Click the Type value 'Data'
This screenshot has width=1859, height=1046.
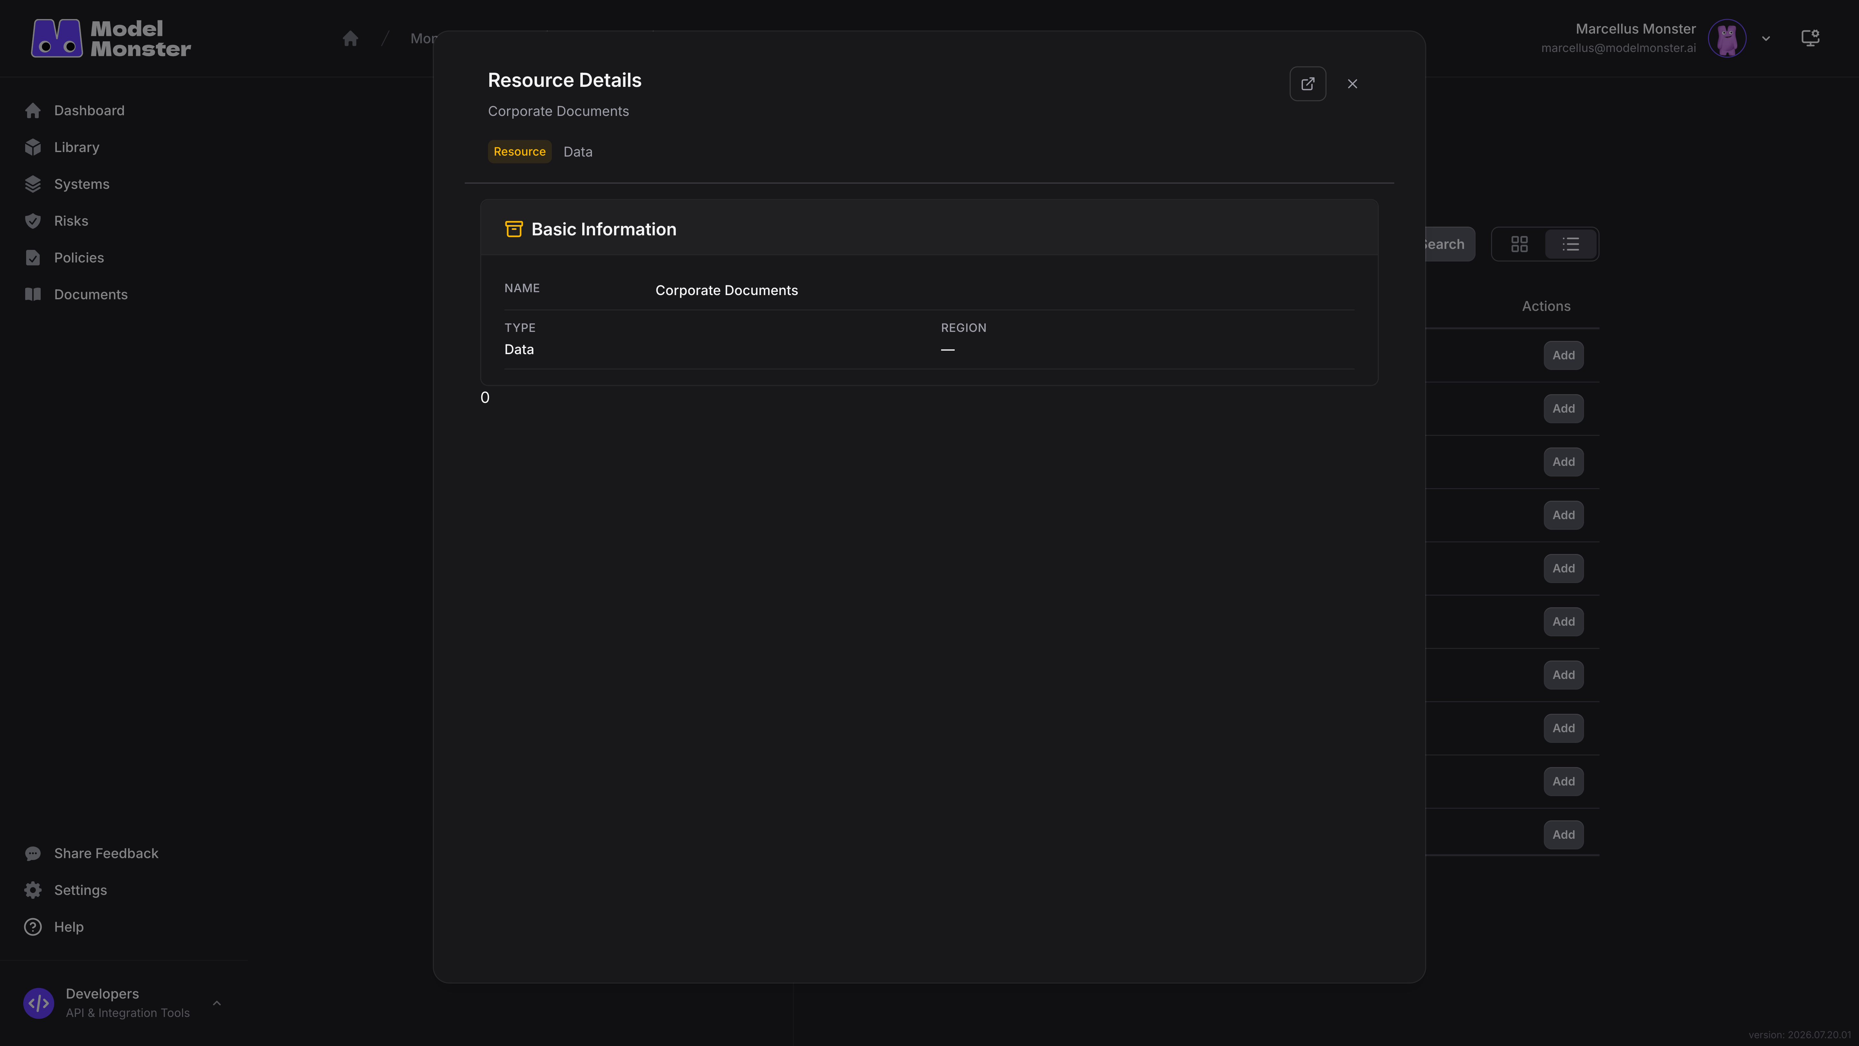(519, 349)
